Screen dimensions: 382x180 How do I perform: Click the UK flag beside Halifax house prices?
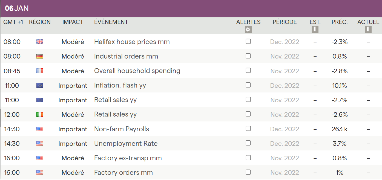pos(40,42)
